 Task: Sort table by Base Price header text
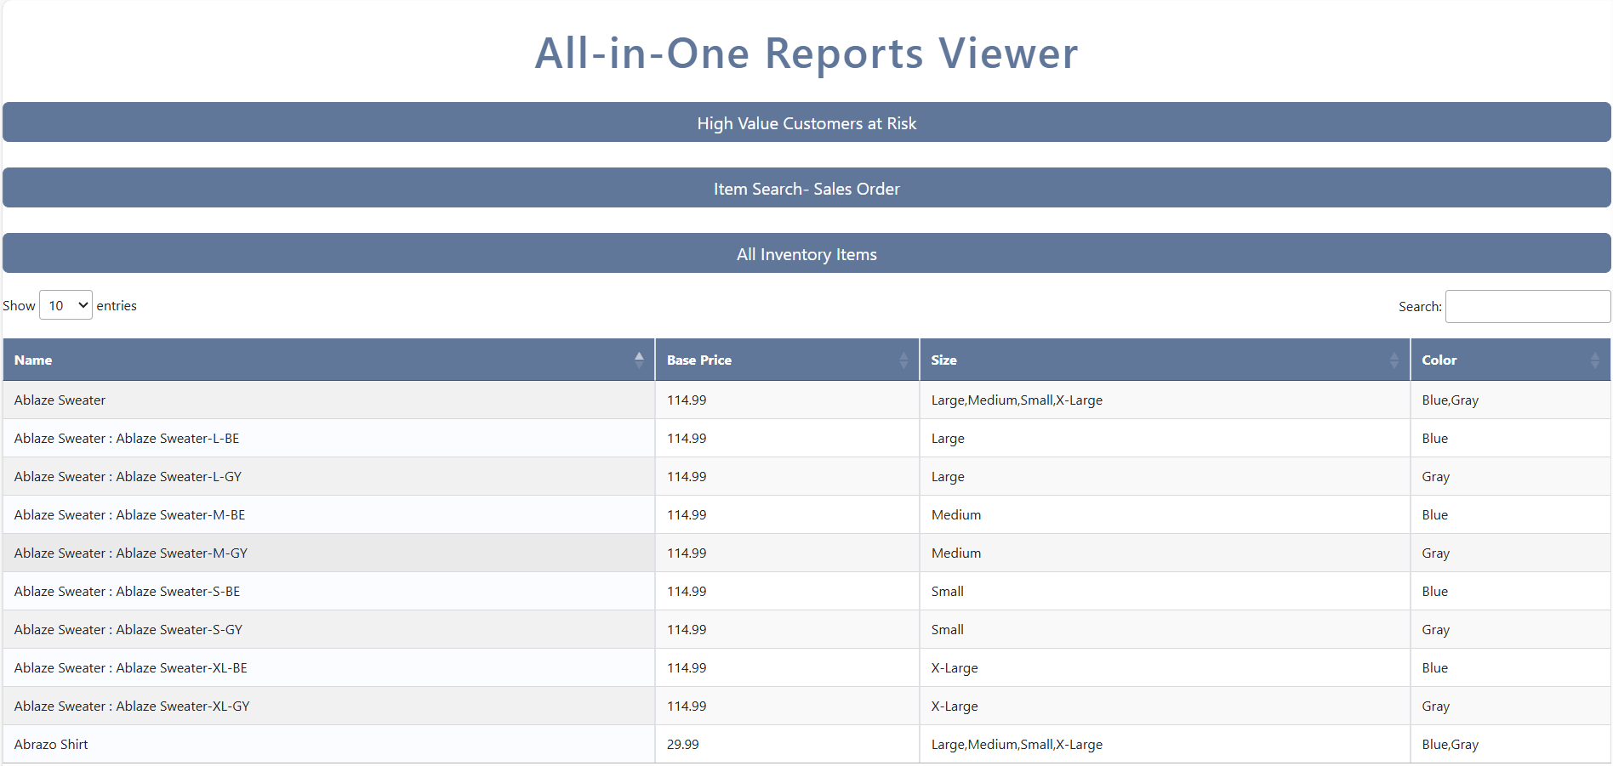pos(698,360)
